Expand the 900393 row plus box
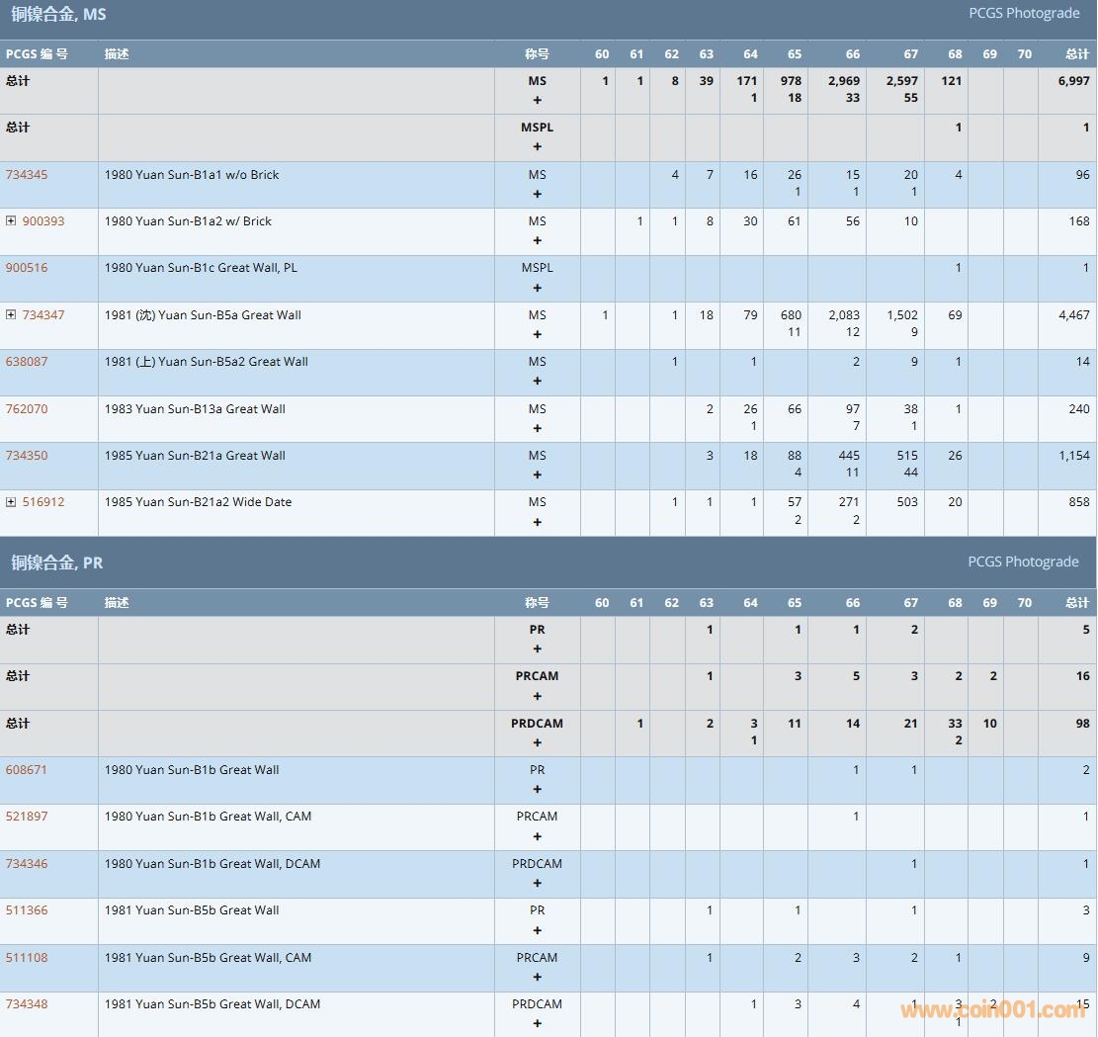This screenshot has width=1098, height=1037. tap(11, 221)
